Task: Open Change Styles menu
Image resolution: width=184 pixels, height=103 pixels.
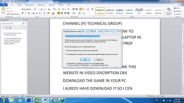Action: pos(169,11)
